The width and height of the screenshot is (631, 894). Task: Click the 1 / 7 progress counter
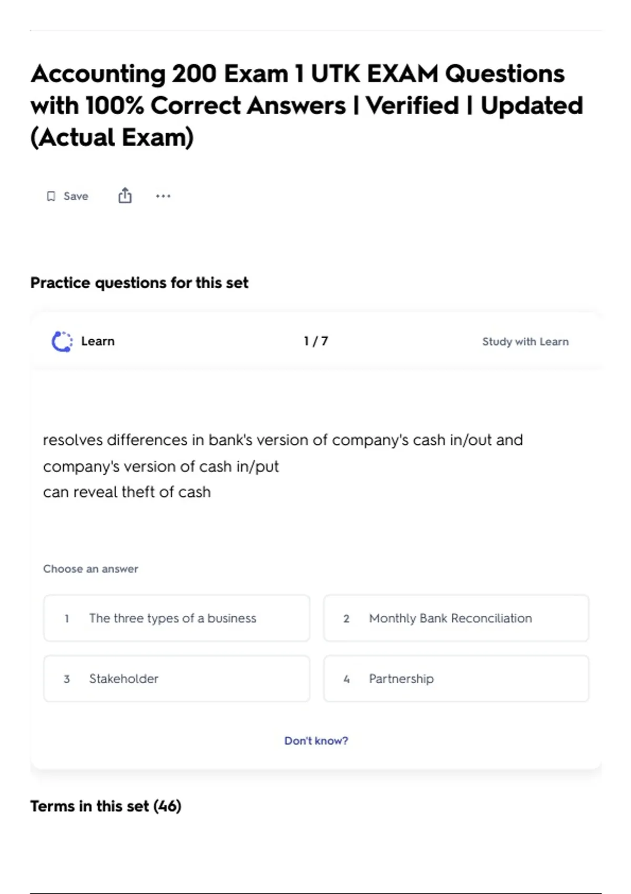click(316, 341)
